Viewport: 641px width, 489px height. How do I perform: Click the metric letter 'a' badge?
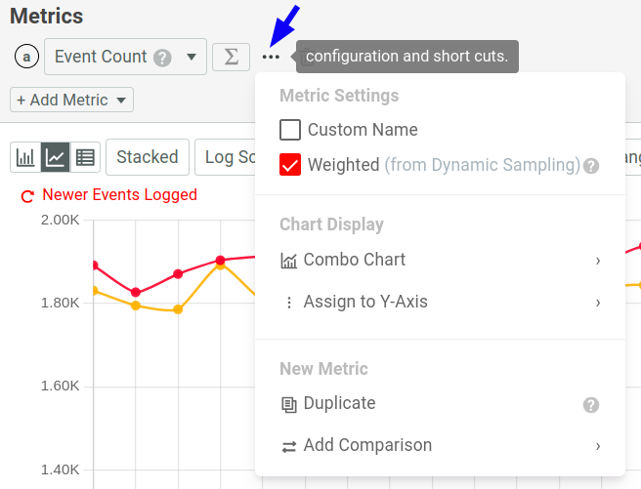pos(26,57)
